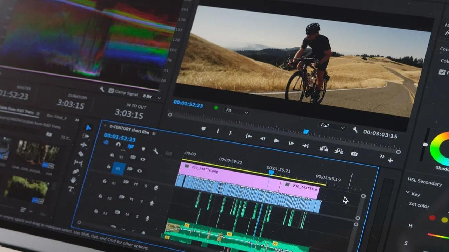
Task: Open the button editor plus icon
Action: pyautogui.click(x=390, y=160)
